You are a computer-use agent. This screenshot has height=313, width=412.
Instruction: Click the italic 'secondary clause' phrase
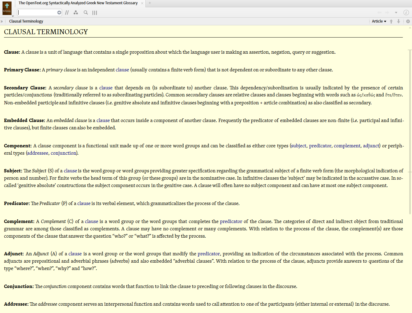click(71, 88)
